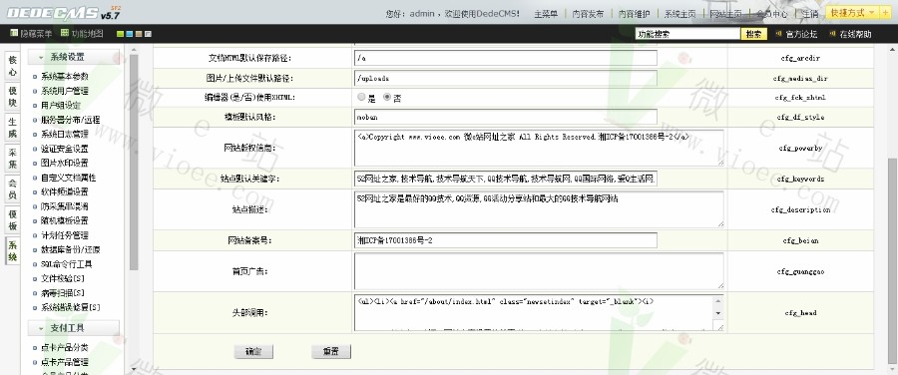
Task: Open 会员中心 in the top navigation
Action: (x=771, y=14)
